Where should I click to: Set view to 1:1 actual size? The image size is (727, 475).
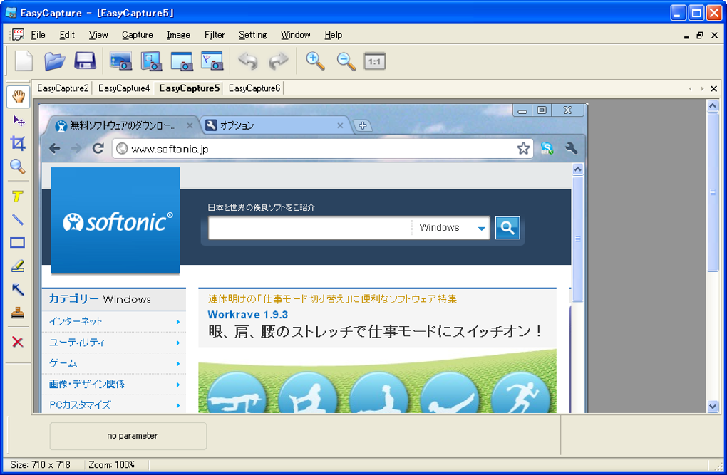point(374,61)
